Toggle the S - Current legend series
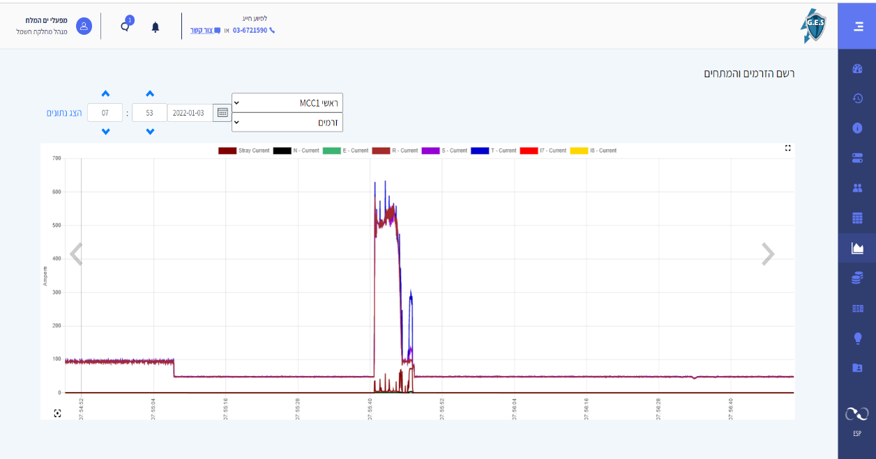The height and width of the screenshot is (459, 876). (445, 150)
